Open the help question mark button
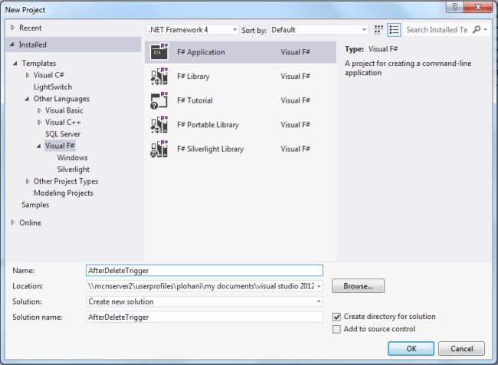The width and height of the screenshot is (498, 365). (x=454, y=7)
